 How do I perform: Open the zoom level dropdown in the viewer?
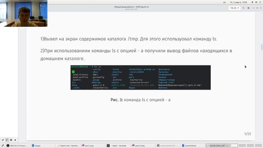click(234, 8)
